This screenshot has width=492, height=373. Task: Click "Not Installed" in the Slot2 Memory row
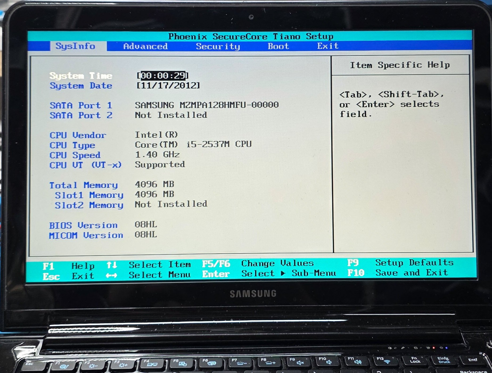coord(171,204)
